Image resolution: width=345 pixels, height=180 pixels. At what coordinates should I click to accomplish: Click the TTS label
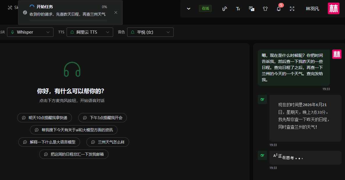click(61, 32)
